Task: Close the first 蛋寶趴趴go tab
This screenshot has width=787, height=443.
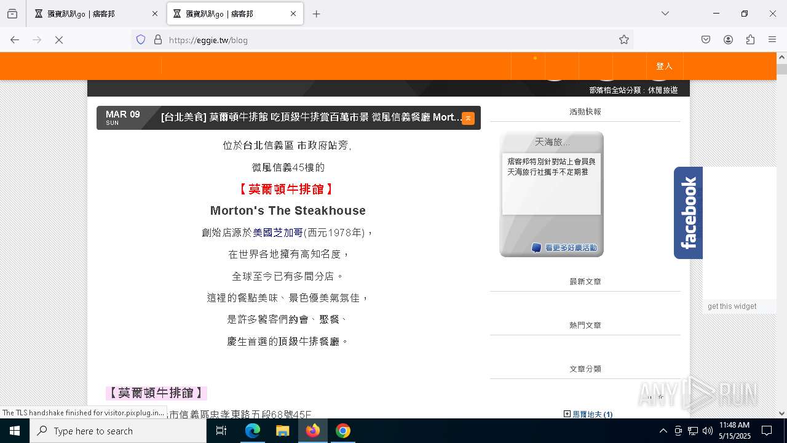Action: [x=155, y=14]
